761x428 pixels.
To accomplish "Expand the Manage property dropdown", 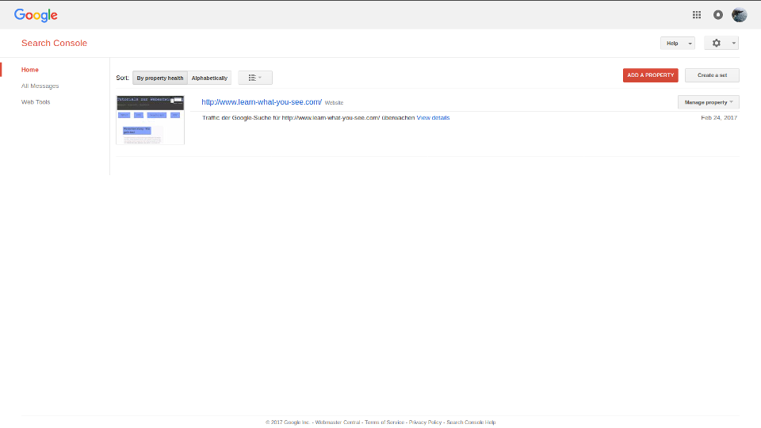I will 709,102.
